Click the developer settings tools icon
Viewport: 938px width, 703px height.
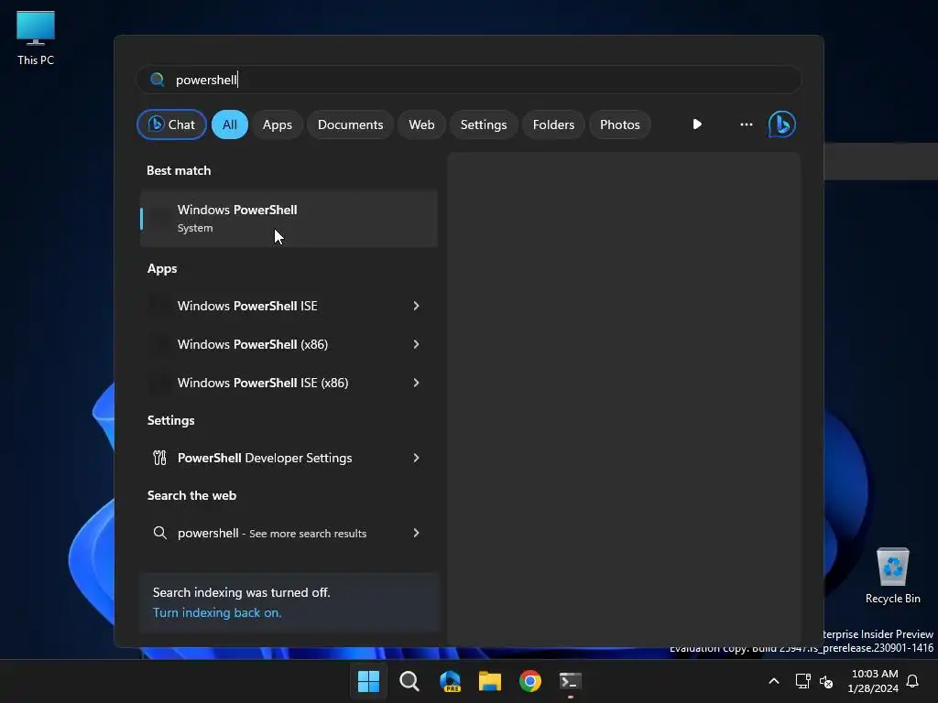[x=159, y=458]
